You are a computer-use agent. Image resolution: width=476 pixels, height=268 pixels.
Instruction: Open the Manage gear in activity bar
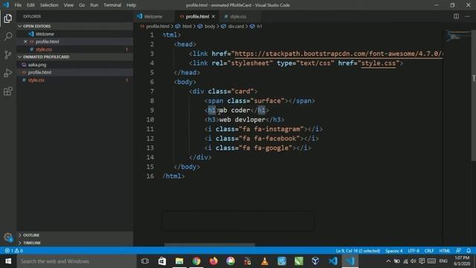point(8,237)
